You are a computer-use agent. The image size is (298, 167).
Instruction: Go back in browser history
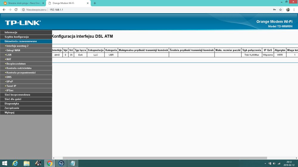[x=4, y=10]
